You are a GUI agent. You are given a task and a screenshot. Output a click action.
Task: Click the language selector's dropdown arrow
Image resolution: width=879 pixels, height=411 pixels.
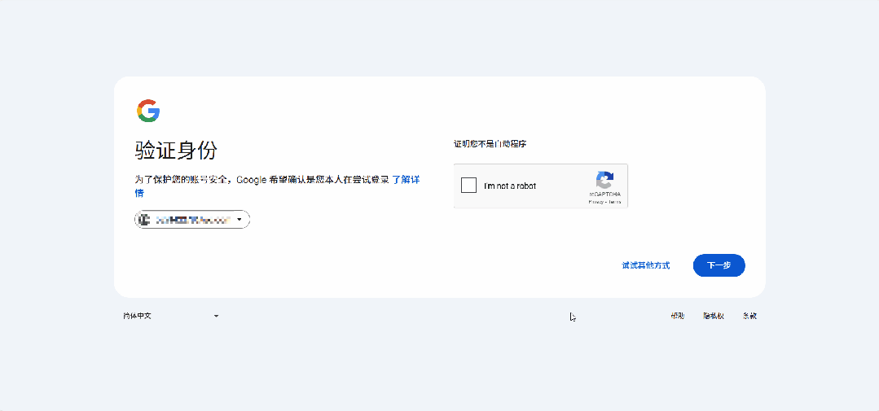[x=216, y=316]
